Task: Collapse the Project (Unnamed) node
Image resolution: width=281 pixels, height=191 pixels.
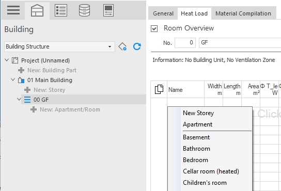Action: coord(7,60)
